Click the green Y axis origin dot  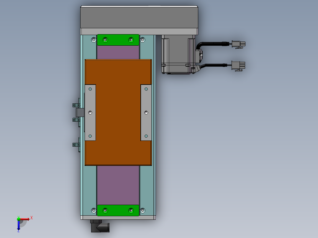19,219
